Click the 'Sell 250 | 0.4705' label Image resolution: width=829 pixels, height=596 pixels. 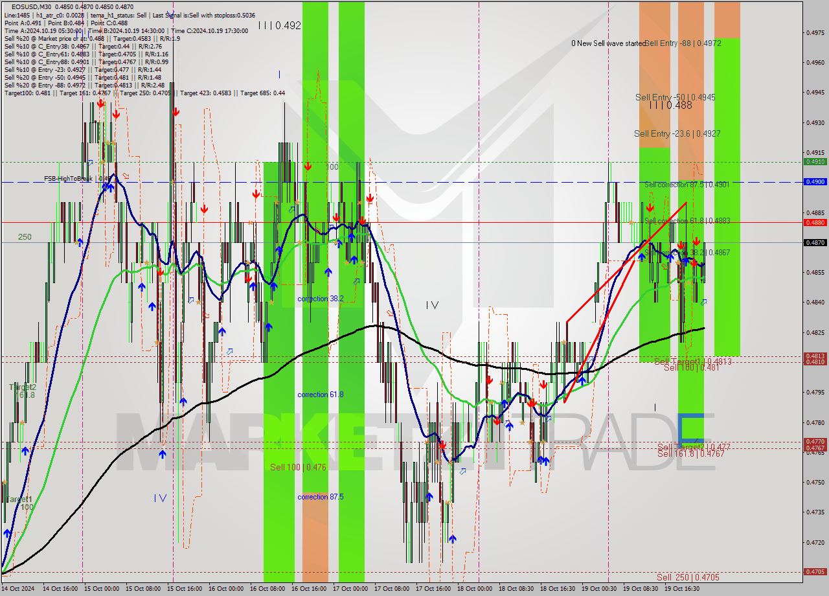(x=688, y=577)
